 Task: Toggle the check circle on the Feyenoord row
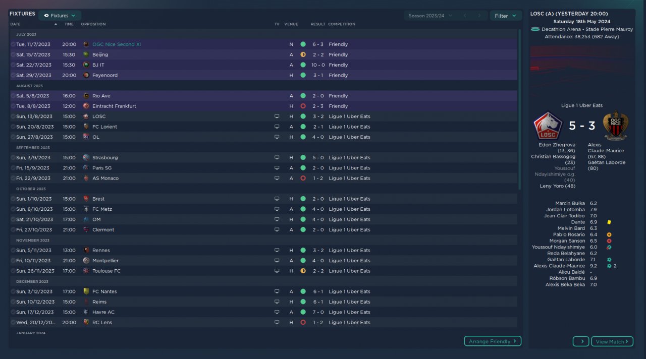tap(13, 75)
